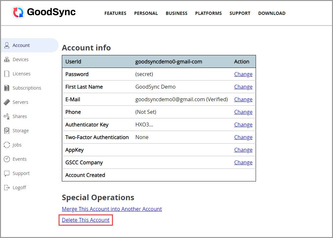
Task: Open Support section in sidebar
Action: [21, 173]
